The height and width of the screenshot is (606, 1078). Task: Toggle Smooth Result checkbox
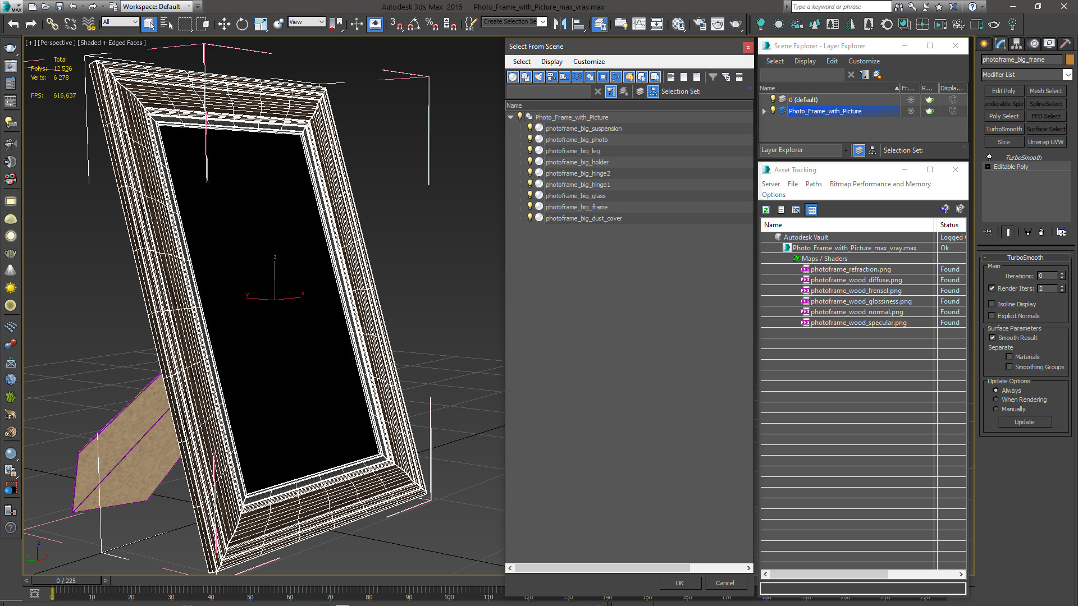(x=993, y=337)
